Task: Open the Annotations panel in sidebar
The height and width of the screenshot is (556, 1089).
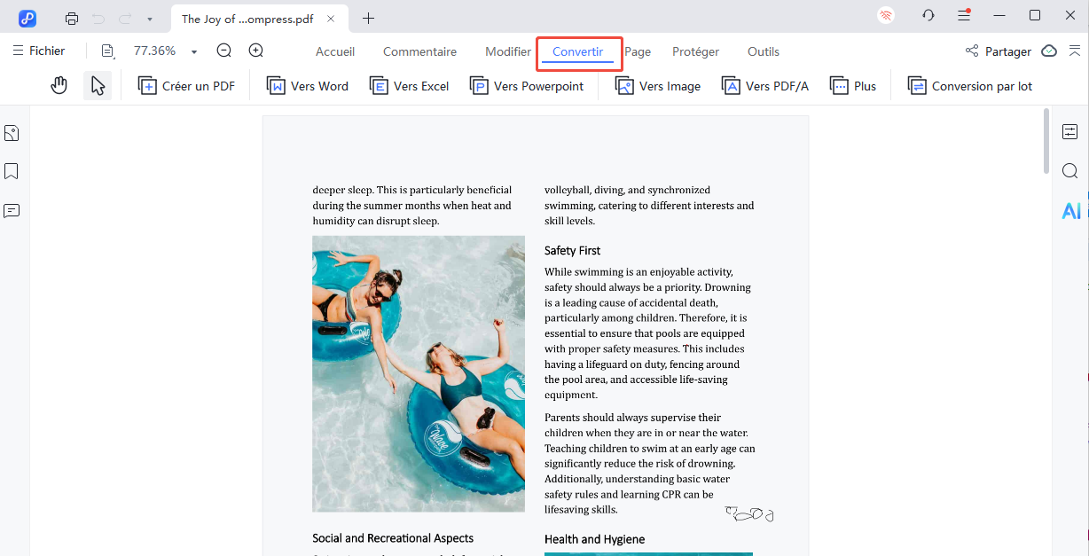Action: [12, 208]
